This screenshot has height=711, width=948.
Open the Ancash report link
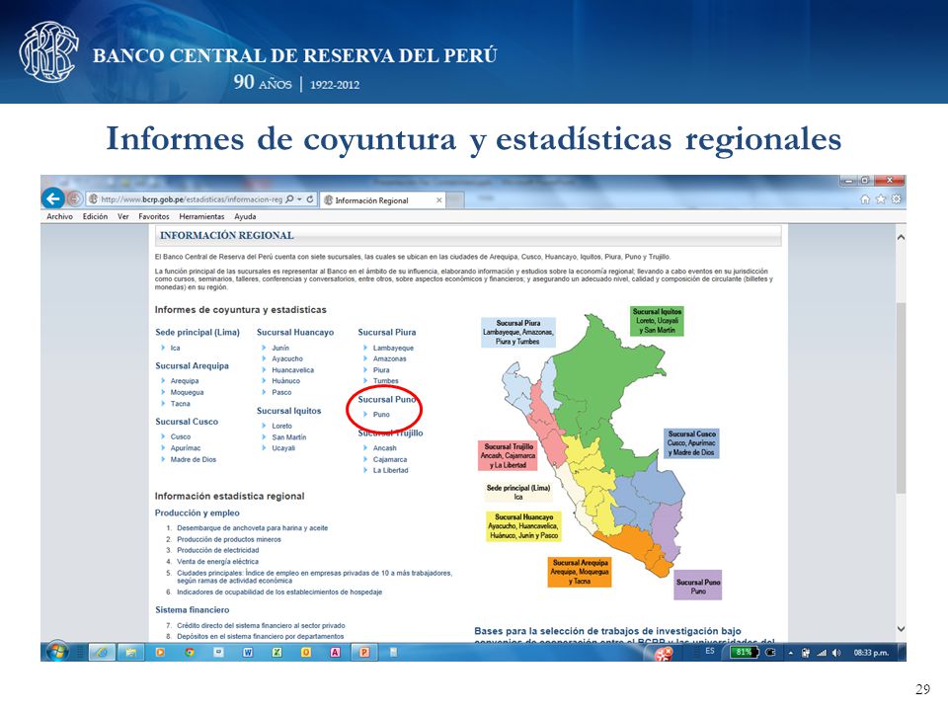pos(384,448)
